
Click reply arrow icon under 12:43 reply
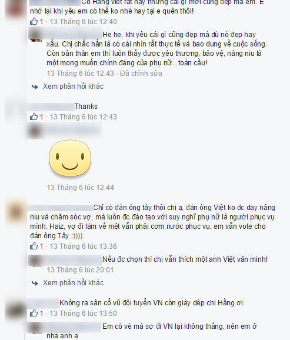pos(35,86)
